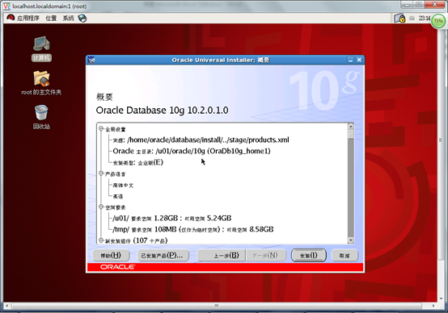
Task: Select the /tmp/ space requirement row
Action: 193,229
